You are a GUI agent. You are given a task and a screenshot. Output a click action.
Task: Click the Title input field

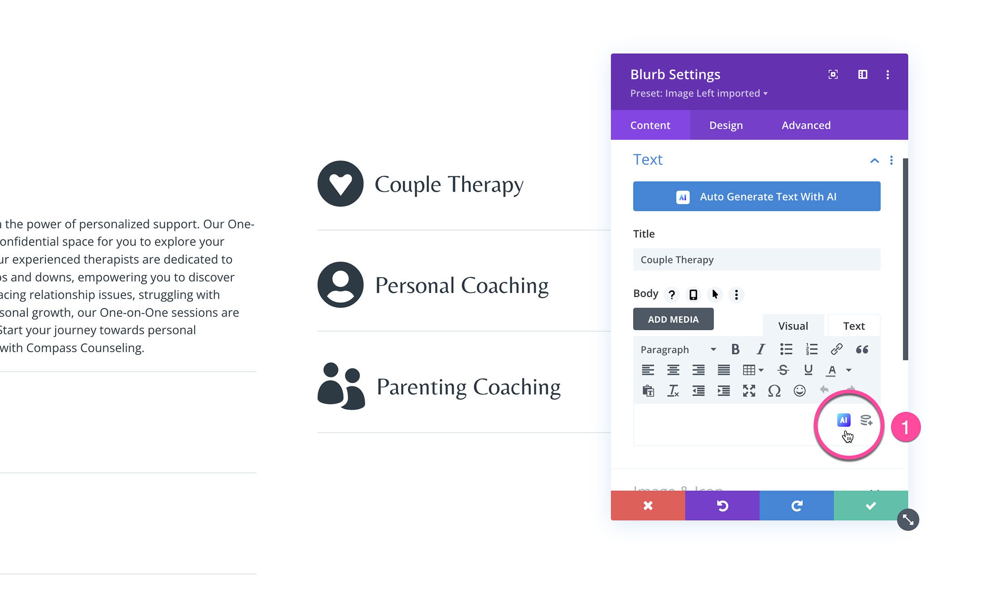click(758, 260)
